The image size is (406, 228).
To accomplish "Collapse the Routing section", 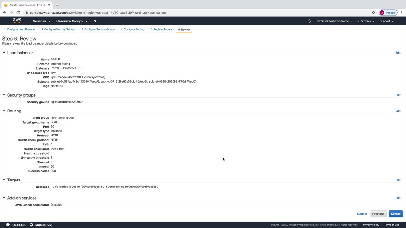I will tap(4, 111).
